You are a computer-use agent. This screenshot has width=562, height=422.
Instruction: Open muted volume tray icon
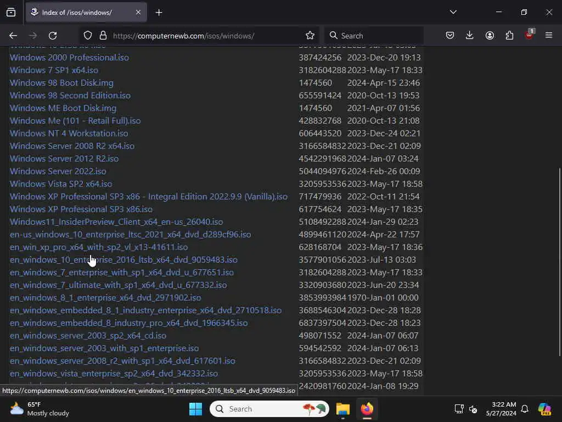click(x=473, y=409)
